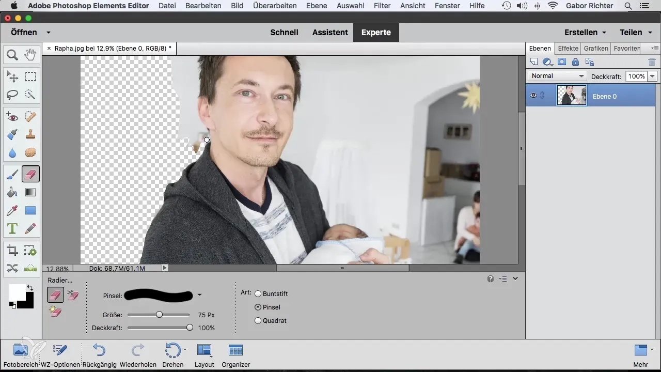Select the Zoom tool
Image resolution: width=661 pixels, height=372 pixels.
[12, 54]
